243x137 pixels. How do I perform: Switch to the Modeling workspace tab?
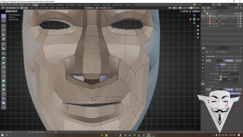[x=43, y=5]
